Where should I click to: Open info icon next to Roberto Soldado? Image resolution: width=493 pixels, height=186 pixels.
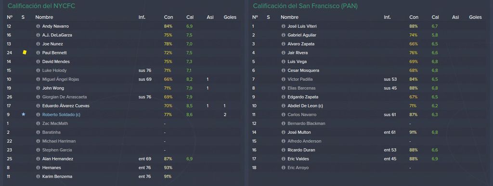38,115
